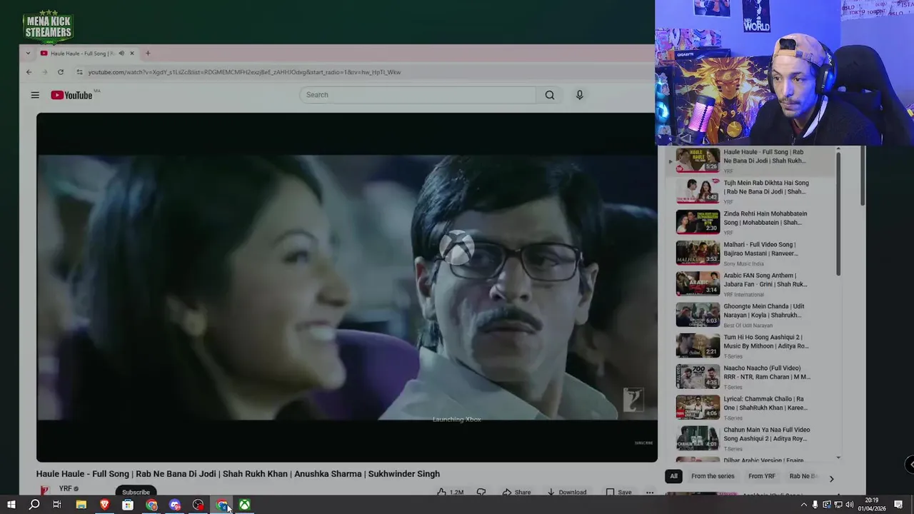Click the Download button
Image resolution: width=914 pixels, height=514 pixels.
[567, 492]
